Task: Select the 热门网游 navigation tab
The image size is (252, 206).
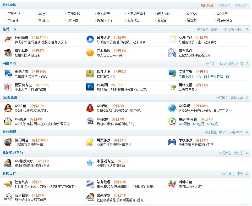Action: 207,5
